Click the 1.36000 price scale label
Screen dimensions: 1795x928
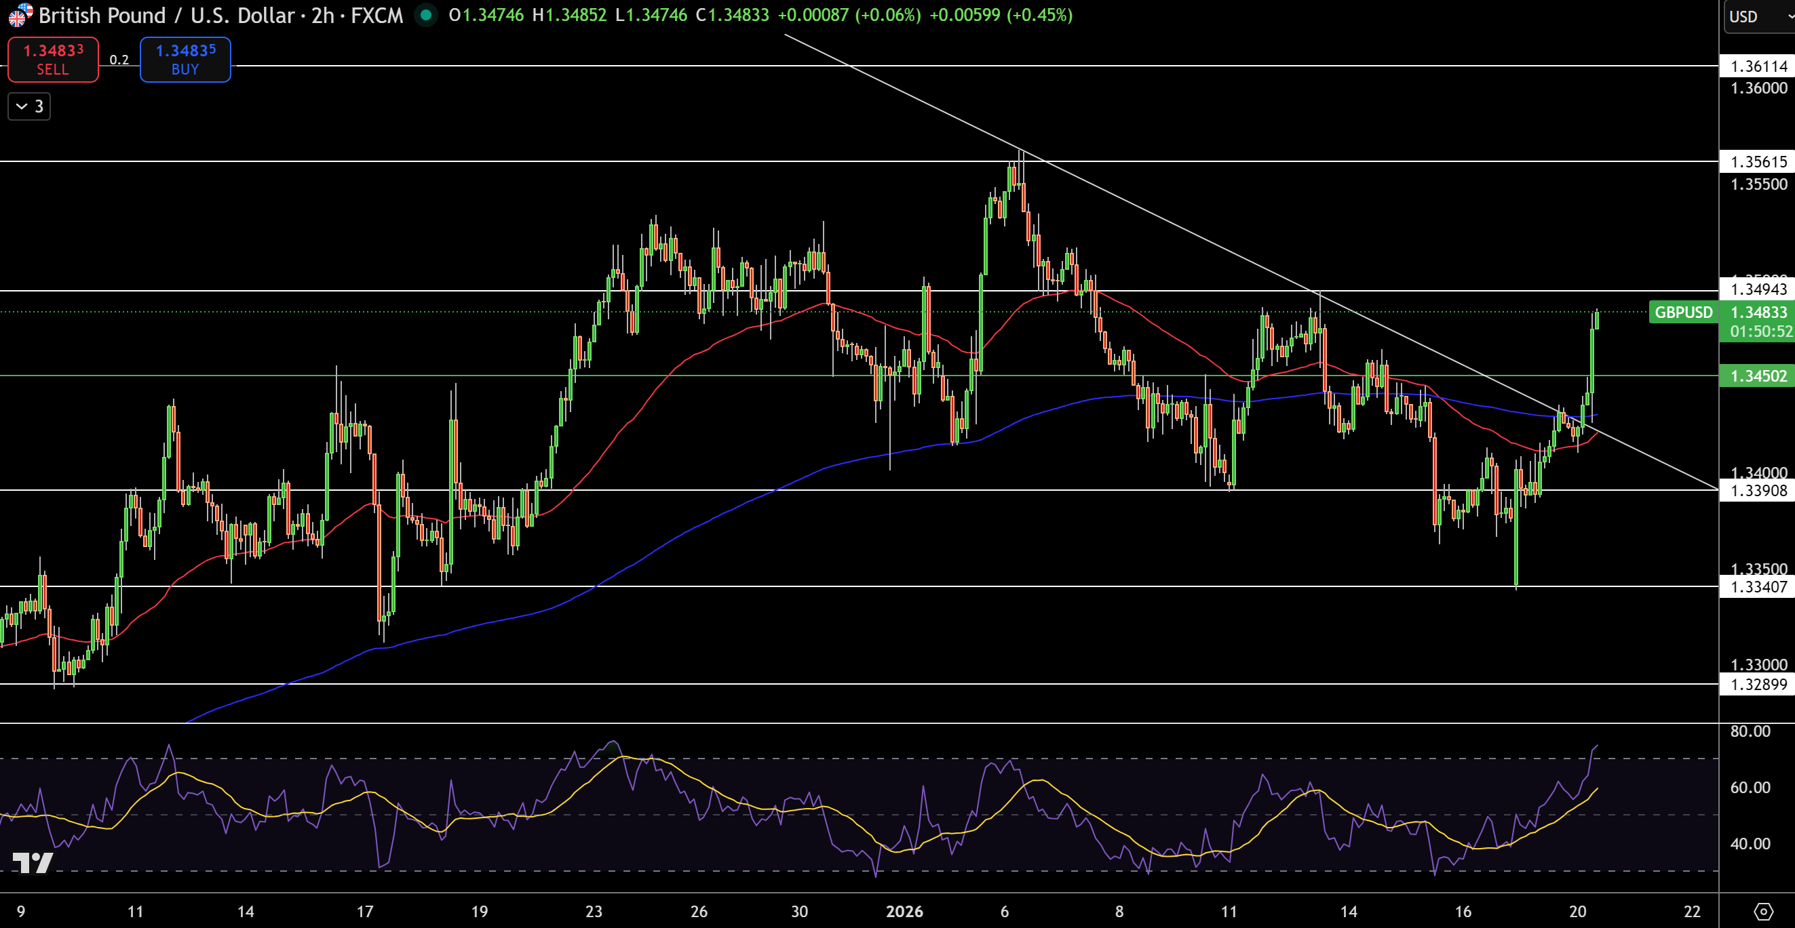pos(1759,87)
